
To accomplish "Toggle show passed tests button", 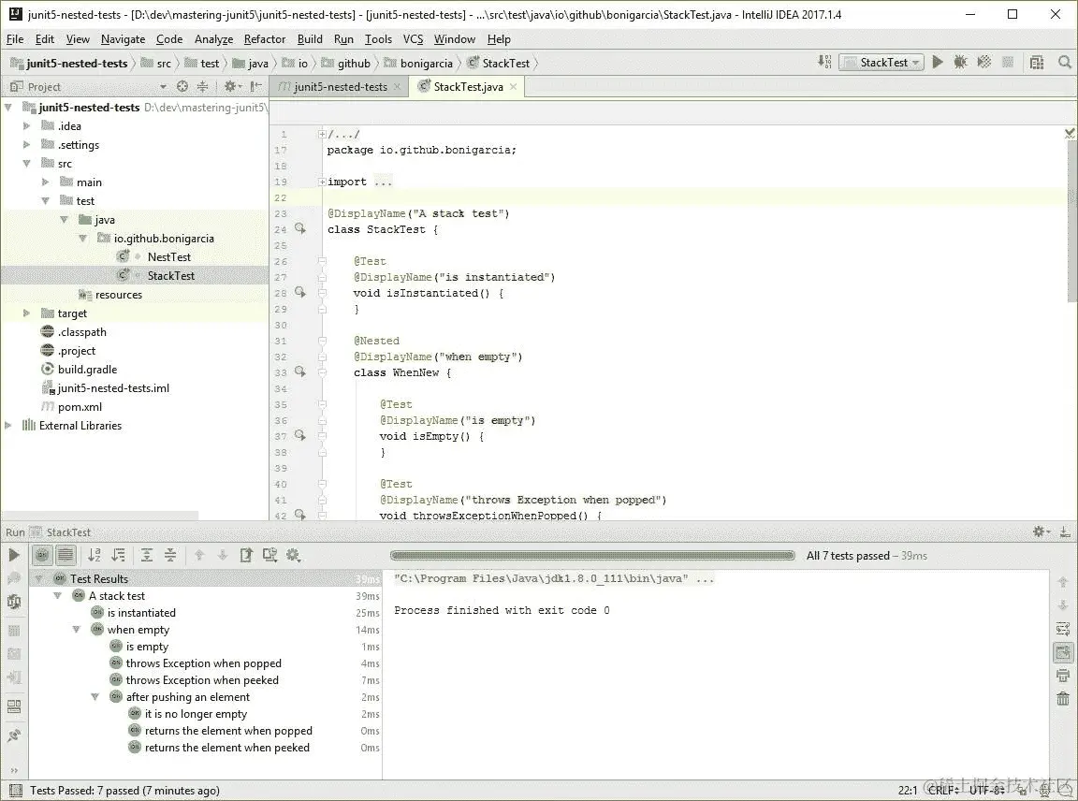I will 42,555.
